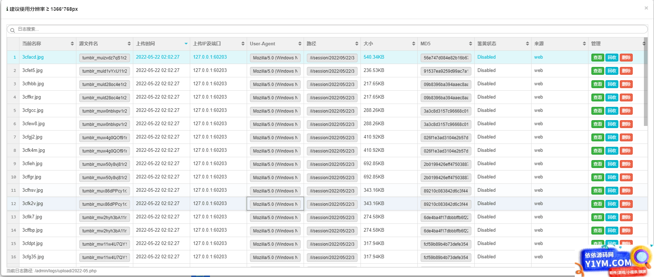
Task: Sort by 鉴黄状态 column arrows
Action: pos(528,44)
